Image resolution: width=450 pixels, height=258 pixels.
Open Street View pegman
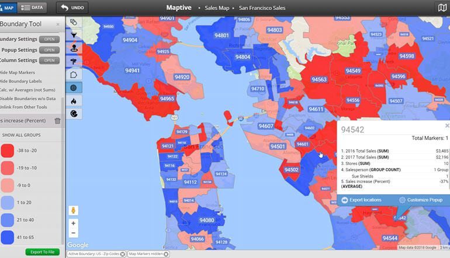click(x=73, y=210)
